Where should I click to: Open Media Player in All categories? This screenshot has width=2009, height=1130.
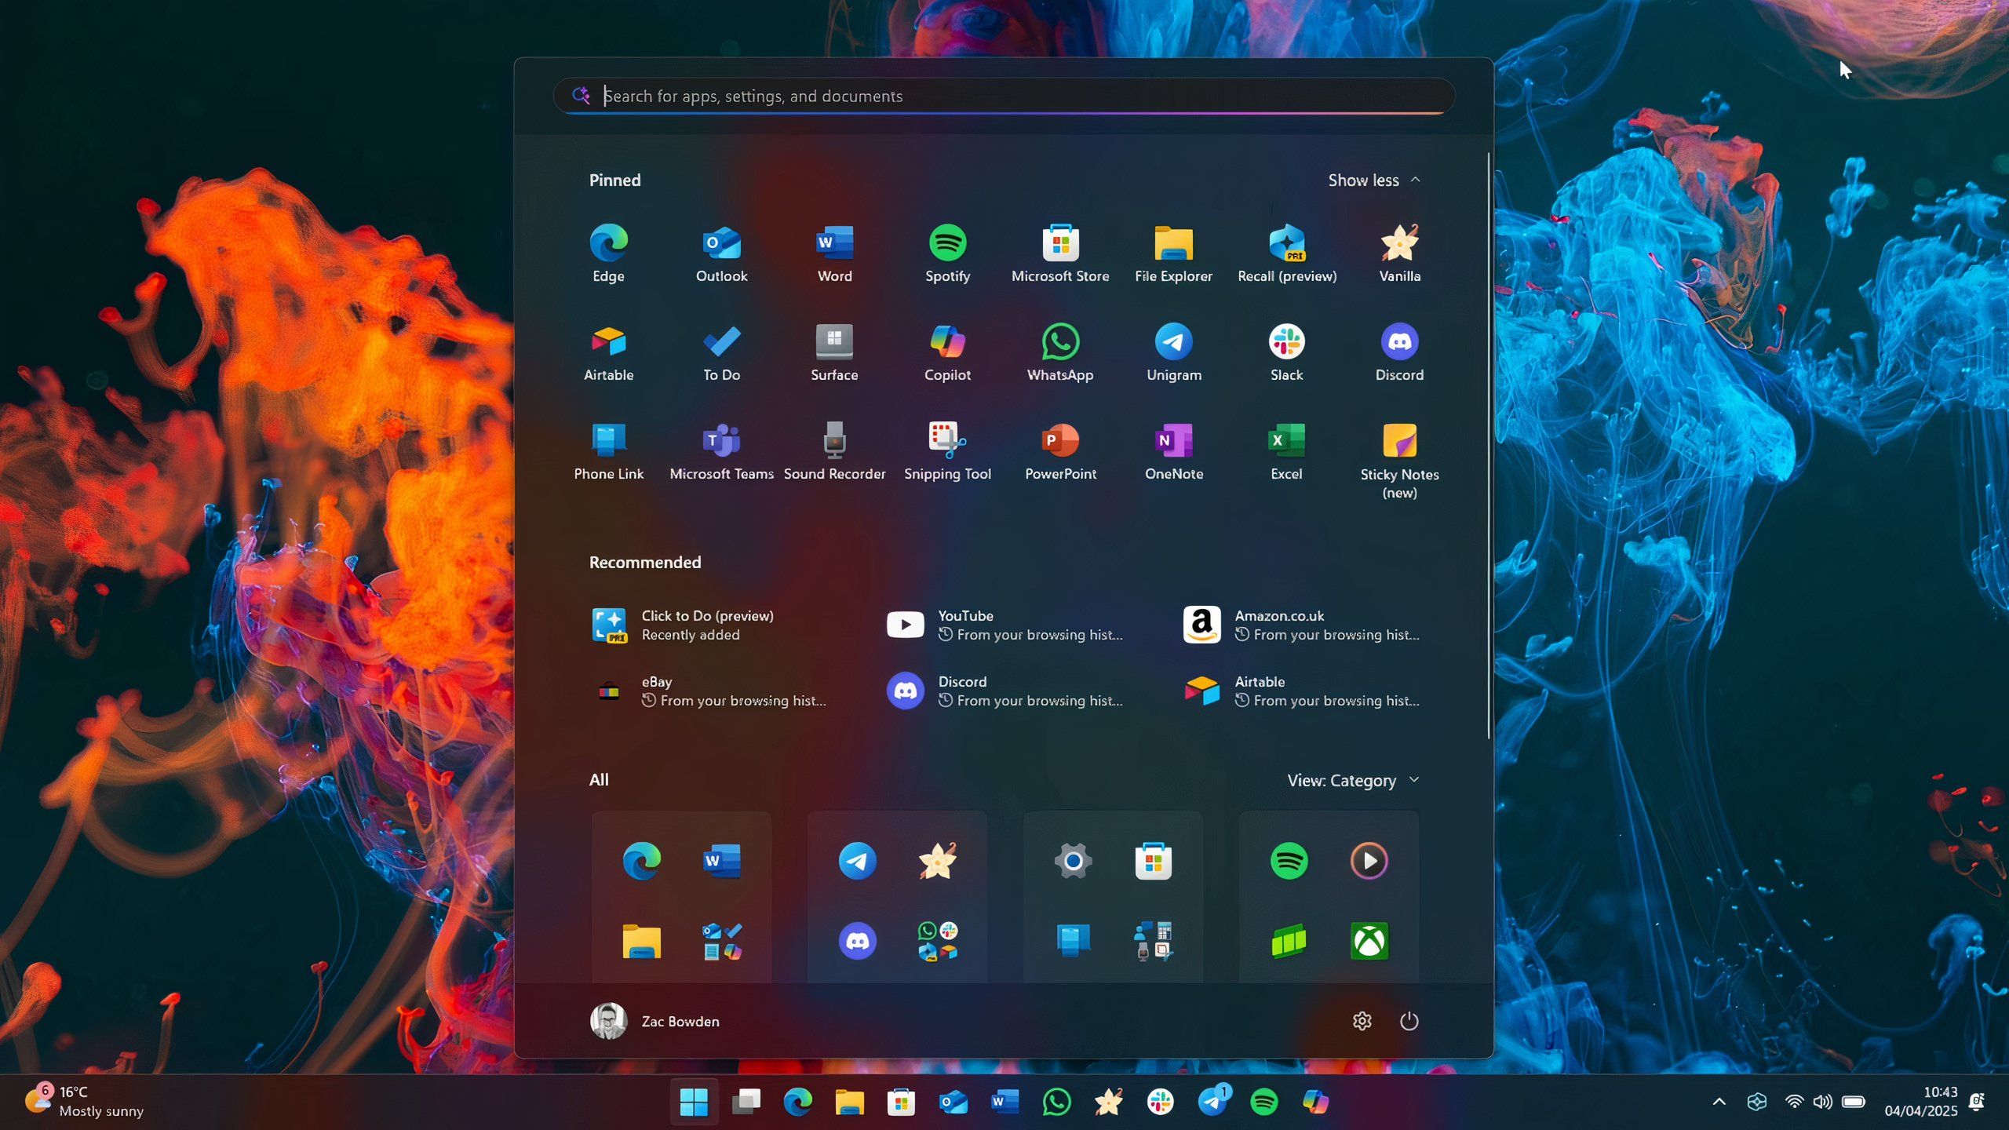point(1369,861)
